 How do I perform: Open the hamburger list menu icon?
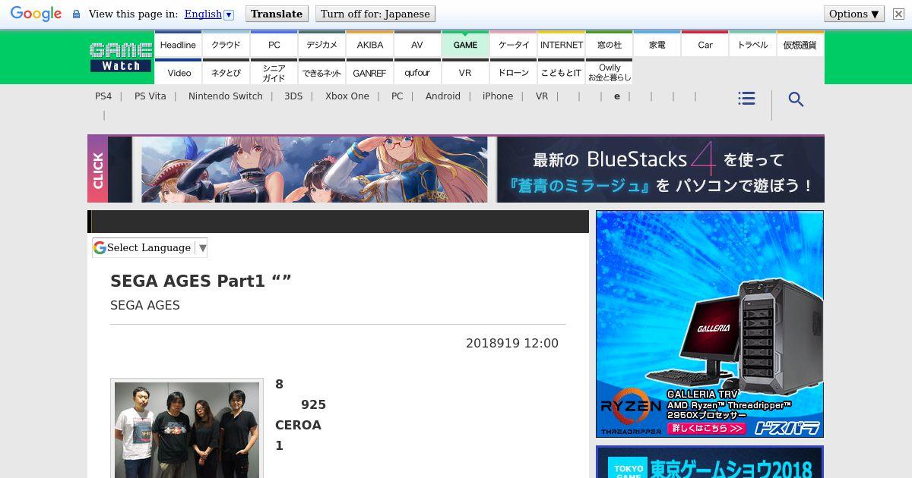(x=746, y=99)
